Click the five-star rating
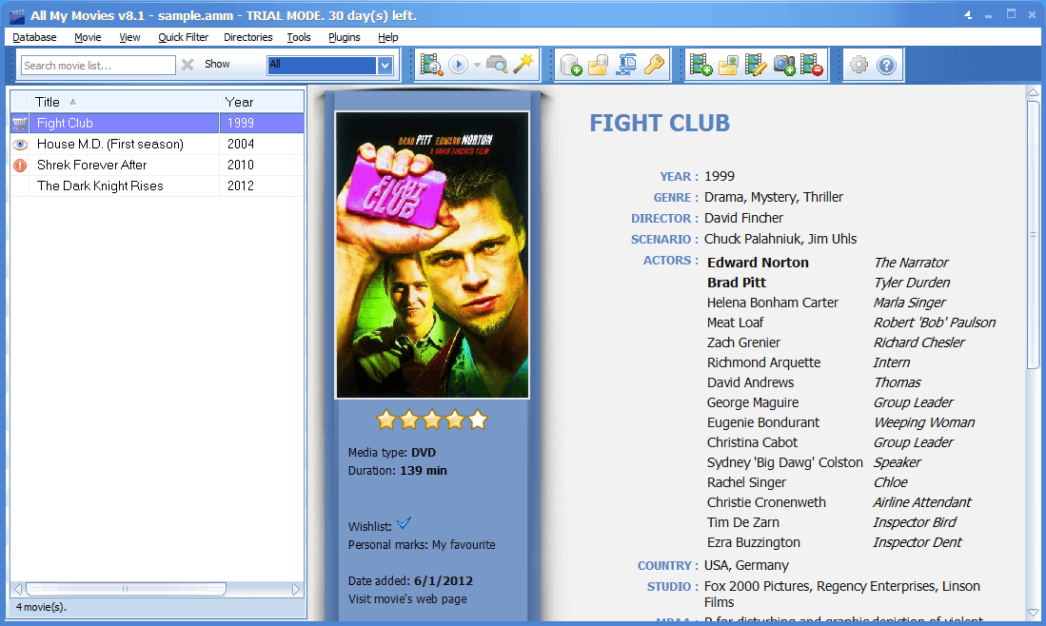The width and height of the screenshot is (1046, 626). click(432, 420)
